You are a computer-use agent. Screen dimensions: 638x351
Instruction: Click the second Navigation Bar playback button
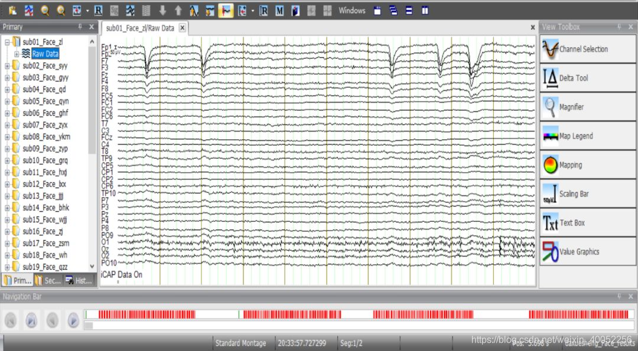[x=31, y=320]
